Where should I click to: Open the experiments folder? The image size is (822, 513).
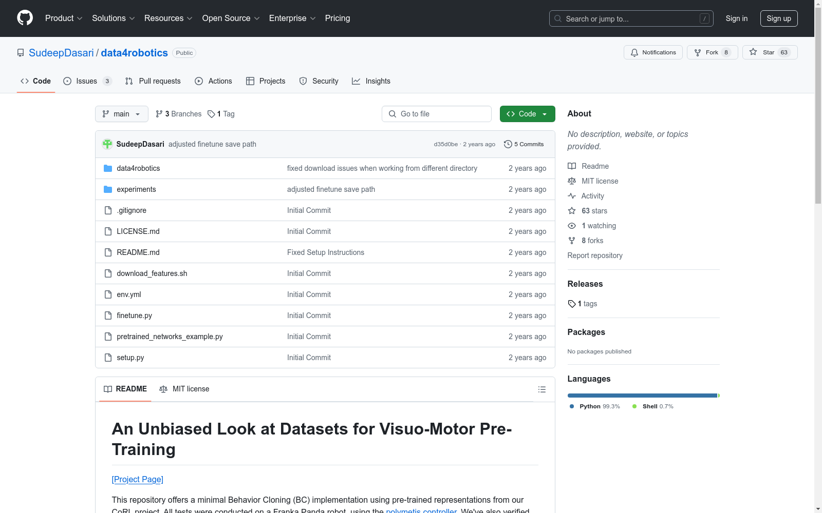click(x=136, y=189)
